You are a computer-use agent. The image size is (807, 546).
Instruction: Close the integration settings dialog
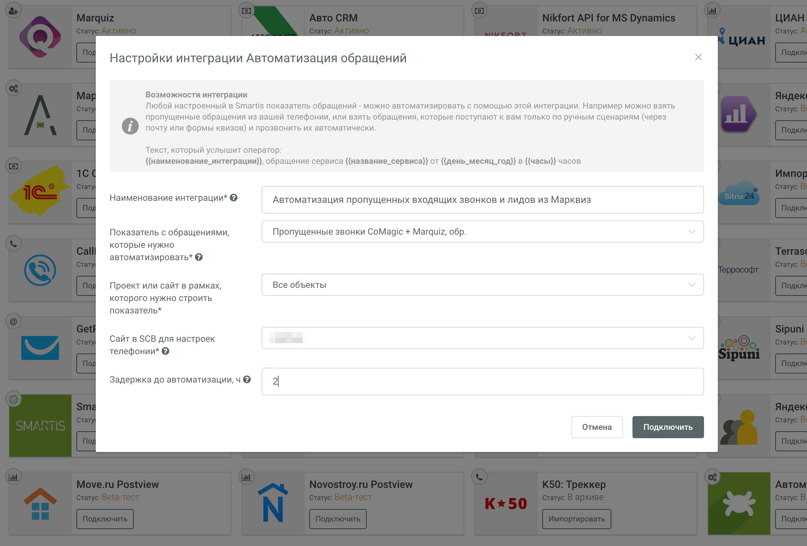click(x=698, y=57)
